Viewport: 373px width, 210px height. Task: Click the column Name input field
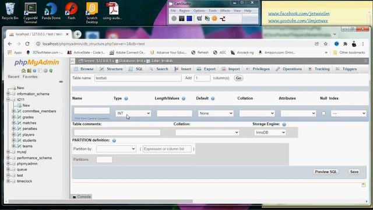point(92,111)
